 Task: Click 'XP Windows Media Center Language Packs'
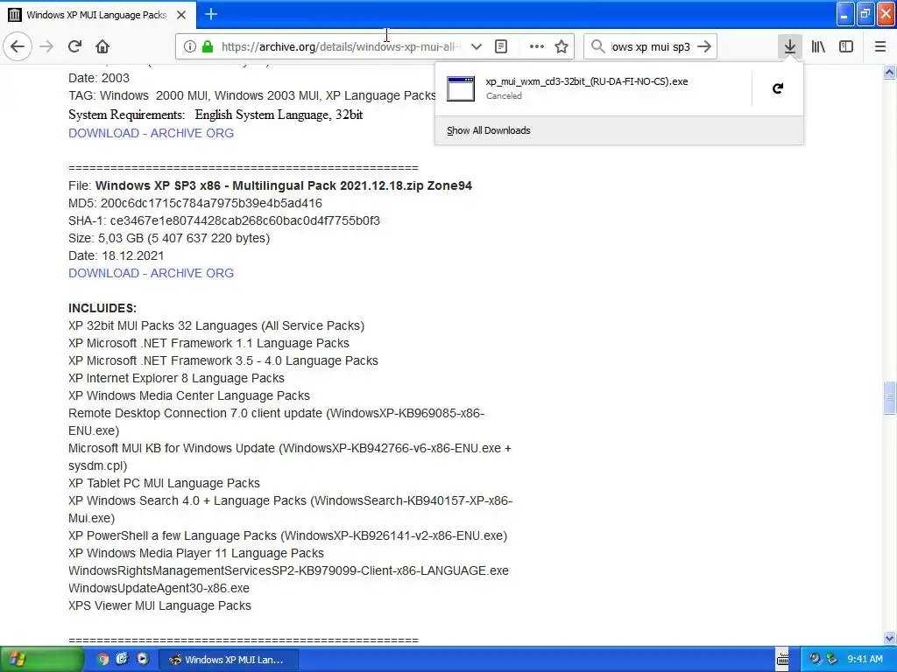[189, 395]
